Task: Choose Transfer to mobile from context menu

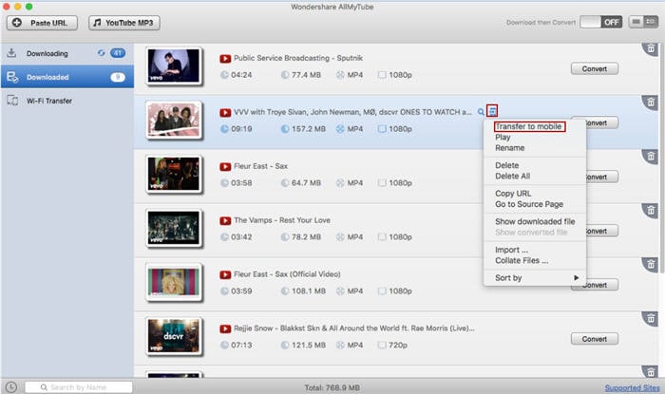Action: (529, 126)
